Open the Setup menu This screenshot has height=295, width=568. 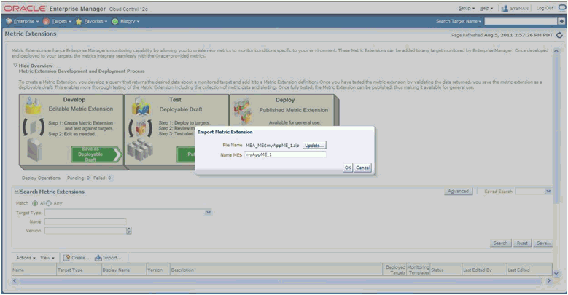pyautogui.click(x=467, y=8)
